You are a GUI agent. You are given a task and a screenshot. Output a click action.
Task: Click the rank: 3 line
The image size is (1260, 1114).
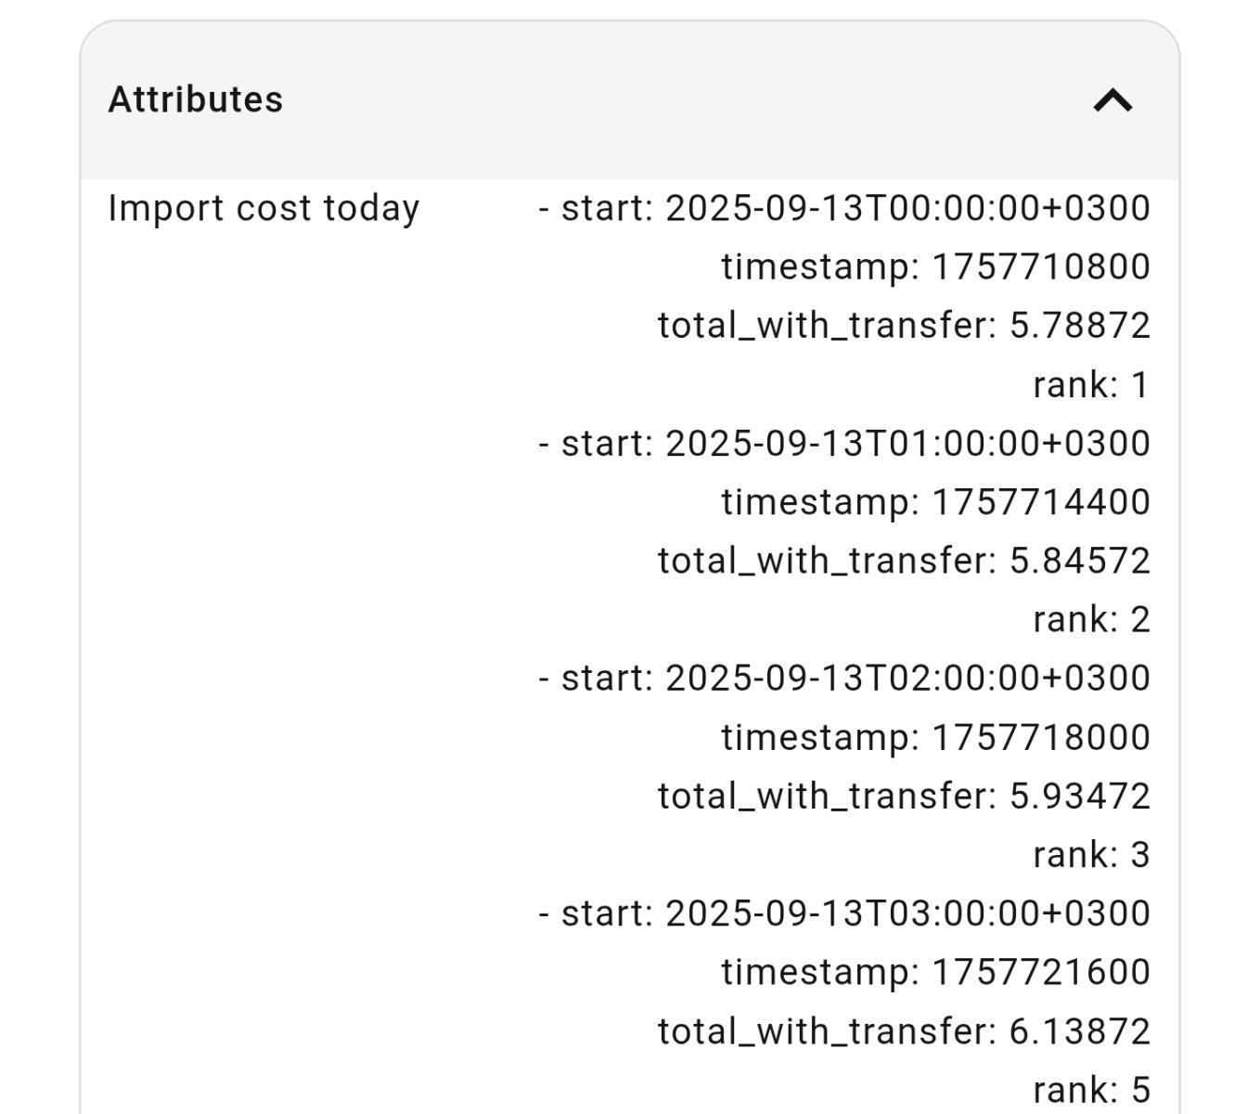click(x=1091, y=855)
